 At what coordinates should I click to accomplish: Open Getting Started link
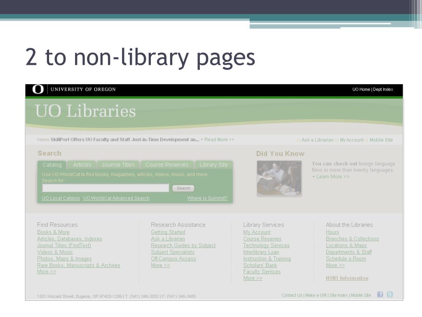point(168,232)
